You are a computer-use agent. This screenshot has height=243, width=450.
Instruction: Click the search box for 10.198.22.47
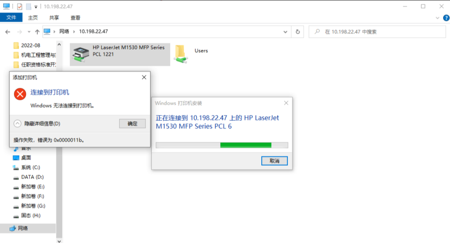point(377,32)
